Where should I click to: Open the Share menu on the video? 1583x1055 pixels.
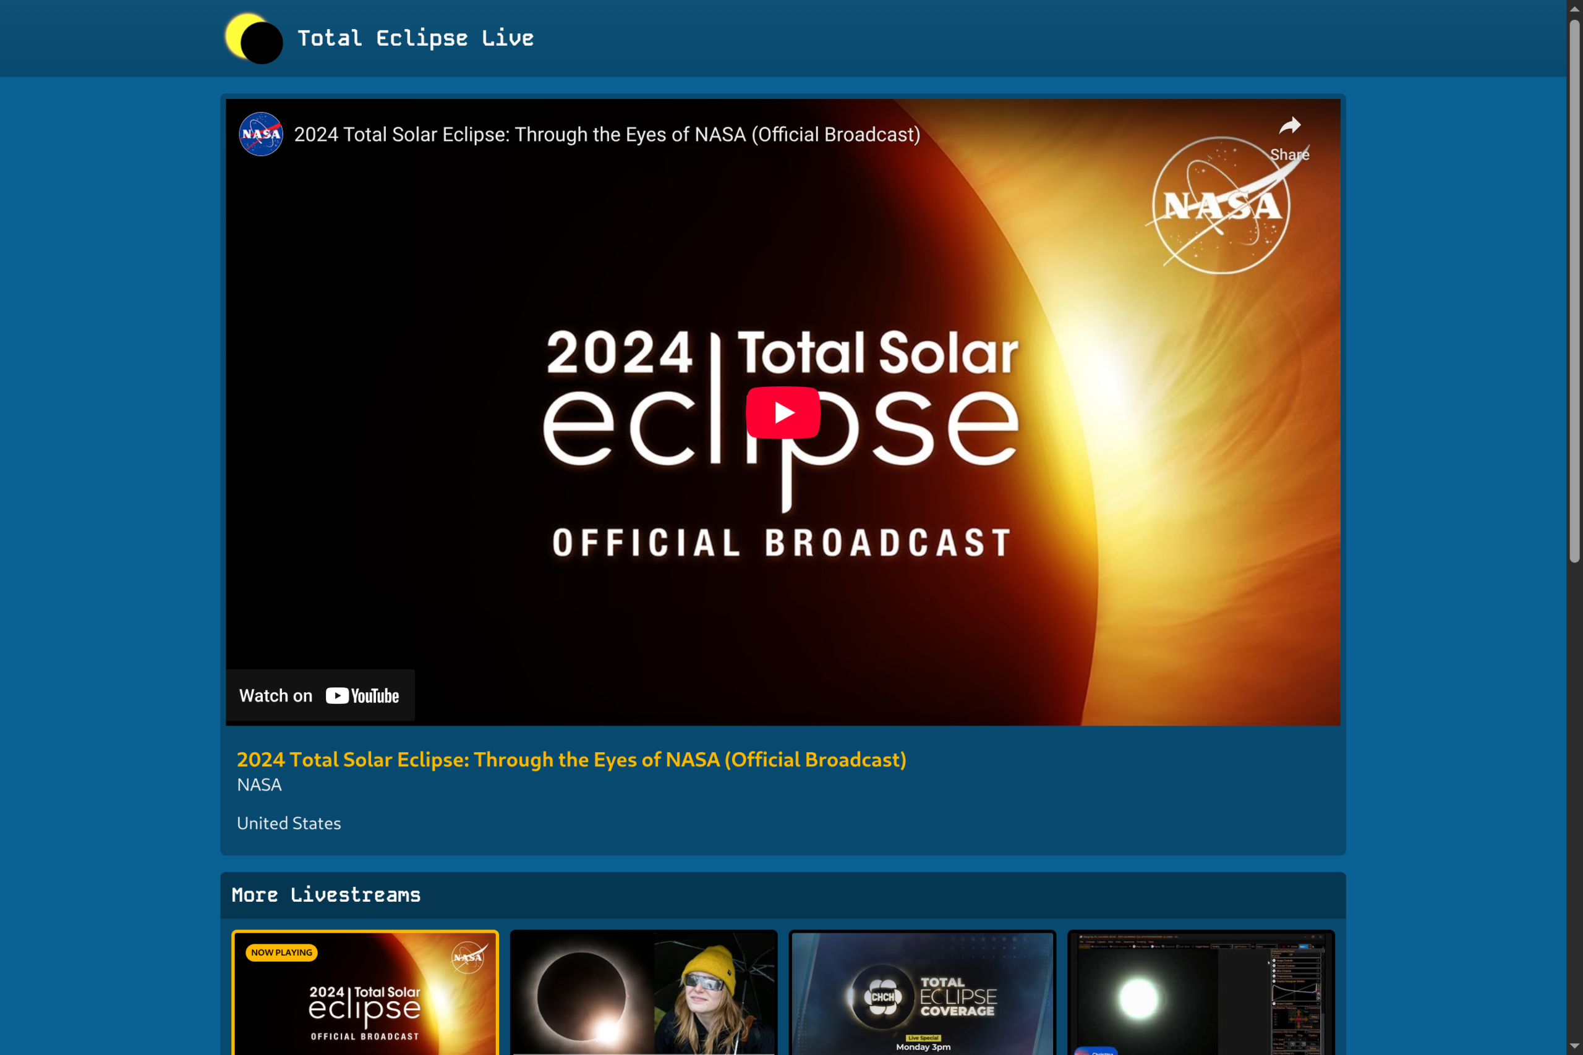(1289, 137)
